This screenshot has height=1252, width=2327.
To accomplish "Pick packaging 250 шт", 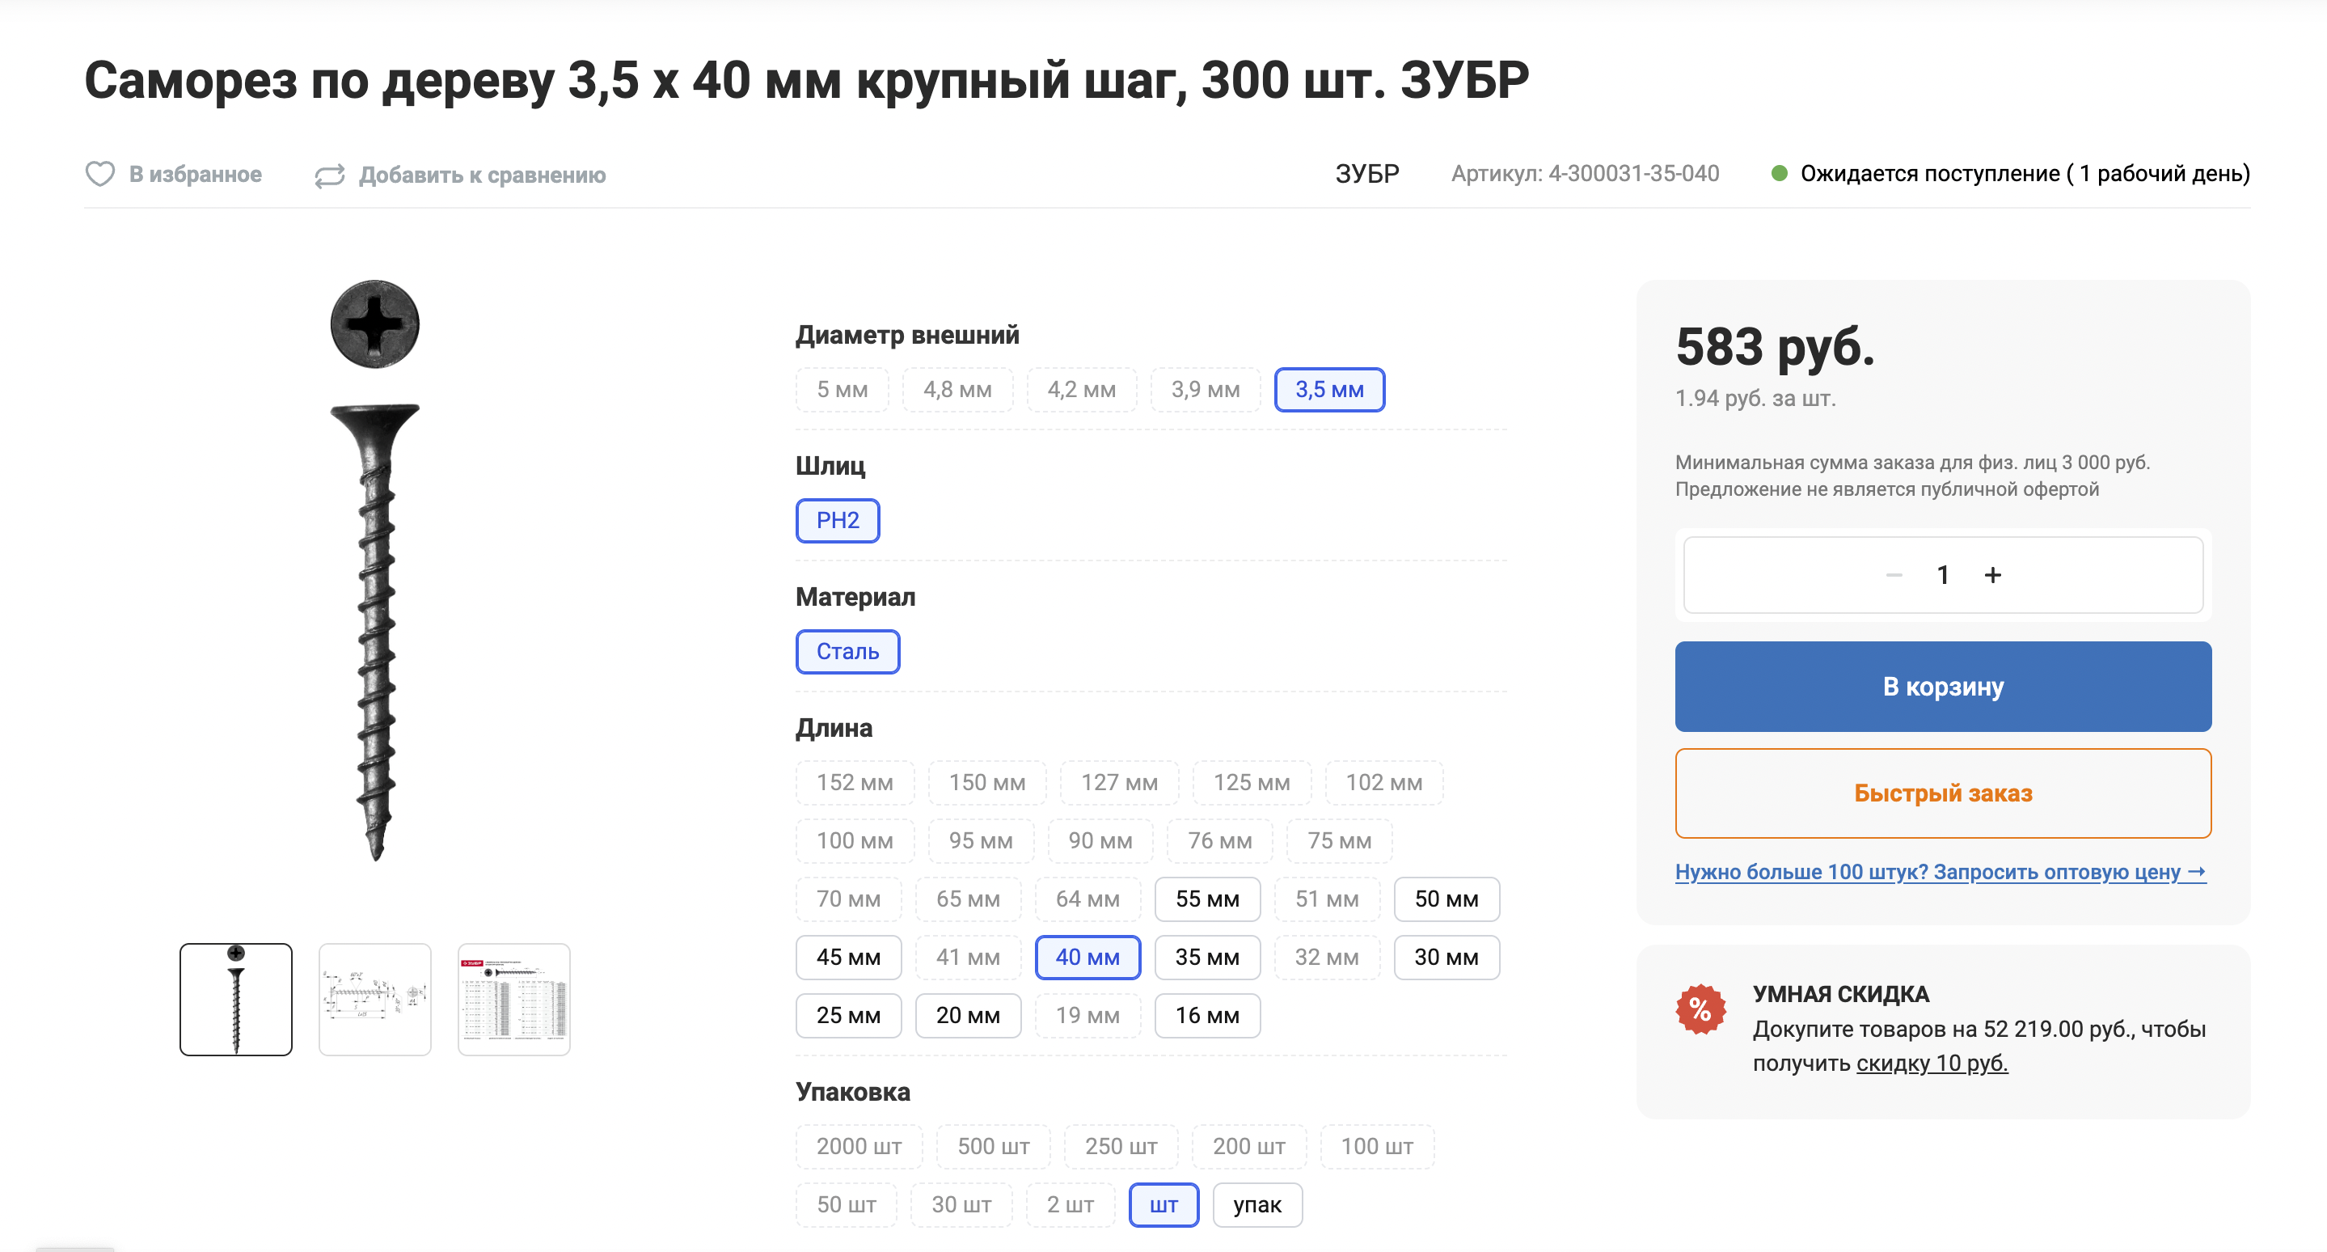I will 1121,1146.
